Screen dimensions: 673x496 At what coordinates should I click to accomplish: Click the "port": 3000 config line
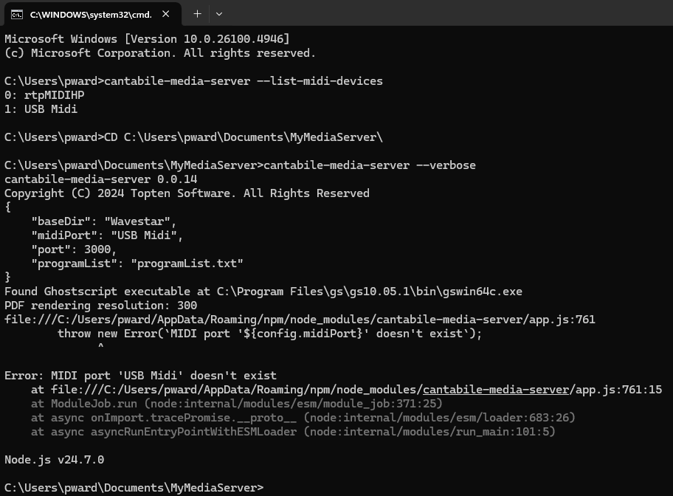tap(74, 249)
